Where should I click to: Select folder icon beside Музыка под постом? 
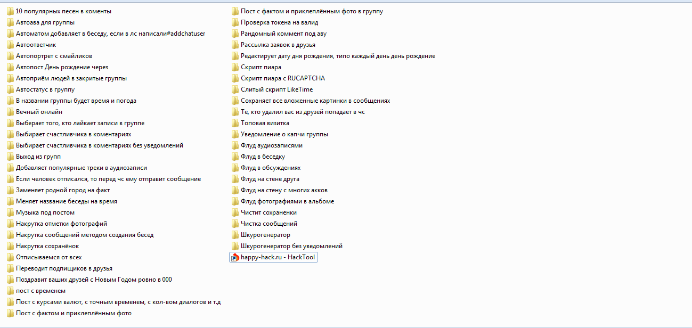pyautogui.click(x=10, y=212)
